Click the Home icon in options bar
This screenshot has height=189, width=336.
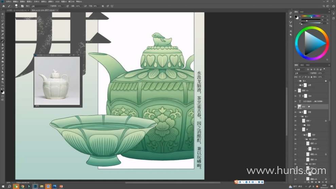point(4,6)
